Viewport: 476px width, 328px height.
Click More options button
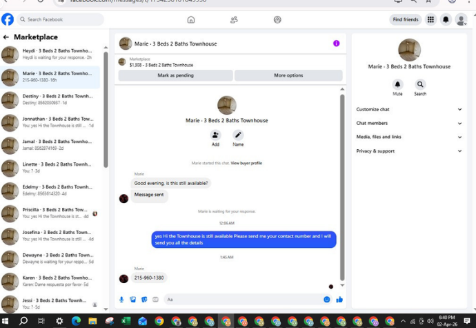[x=288, y=75]
